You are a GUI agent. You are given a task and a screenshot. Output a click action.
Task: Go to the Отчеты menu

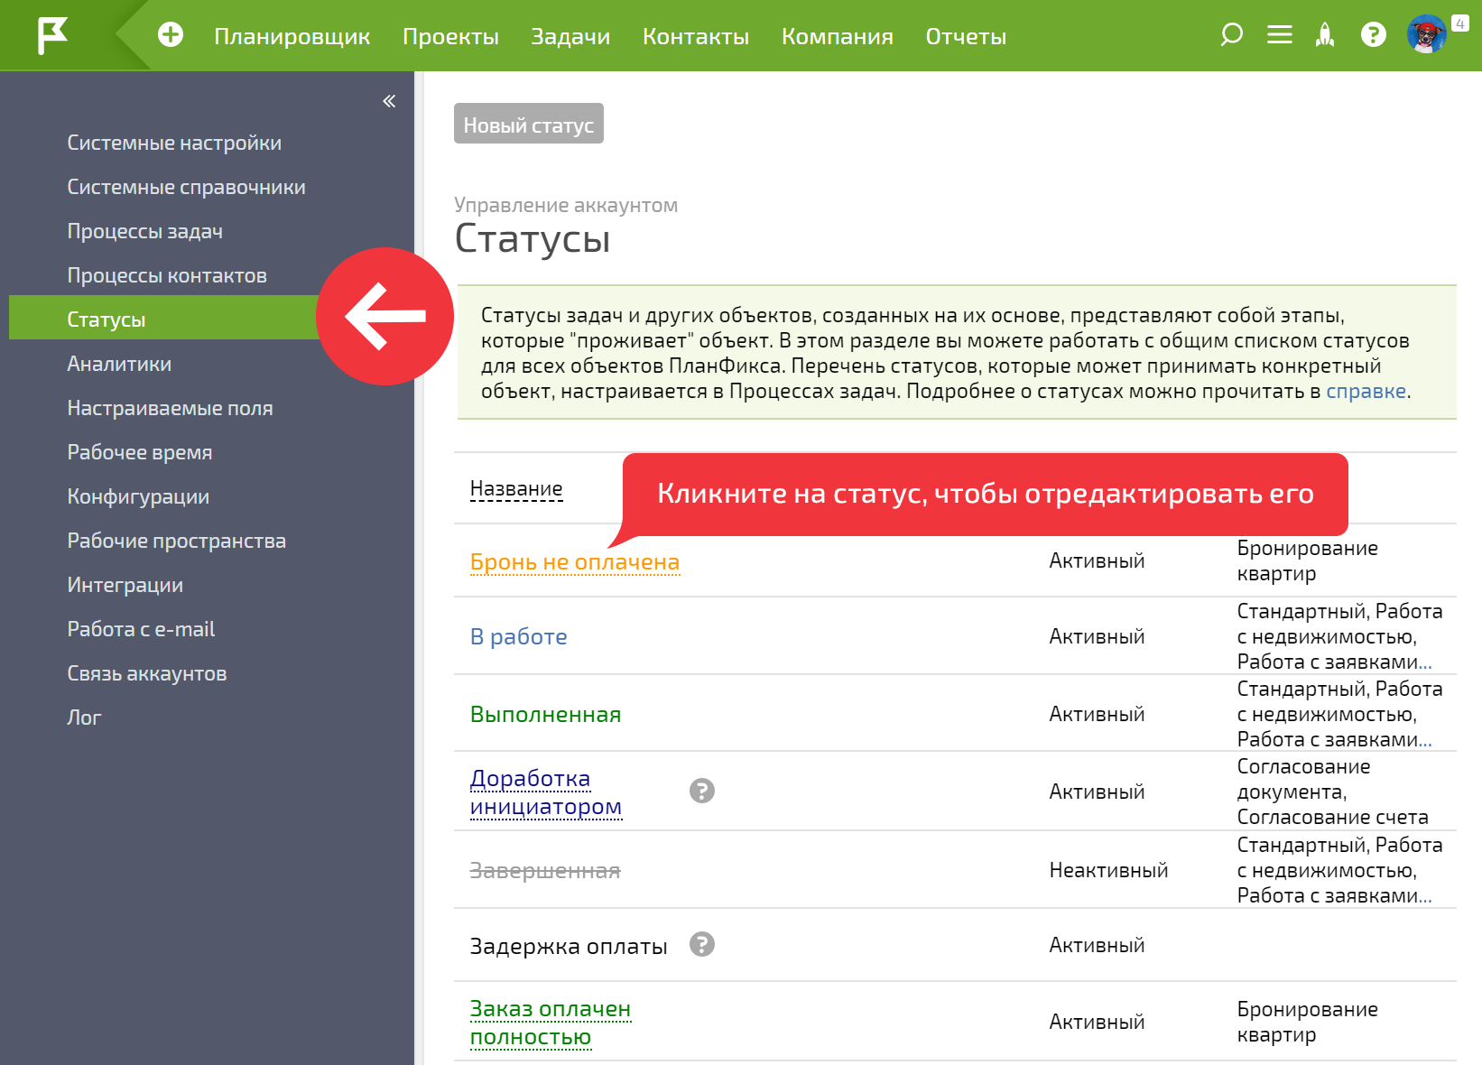point(966,36)
